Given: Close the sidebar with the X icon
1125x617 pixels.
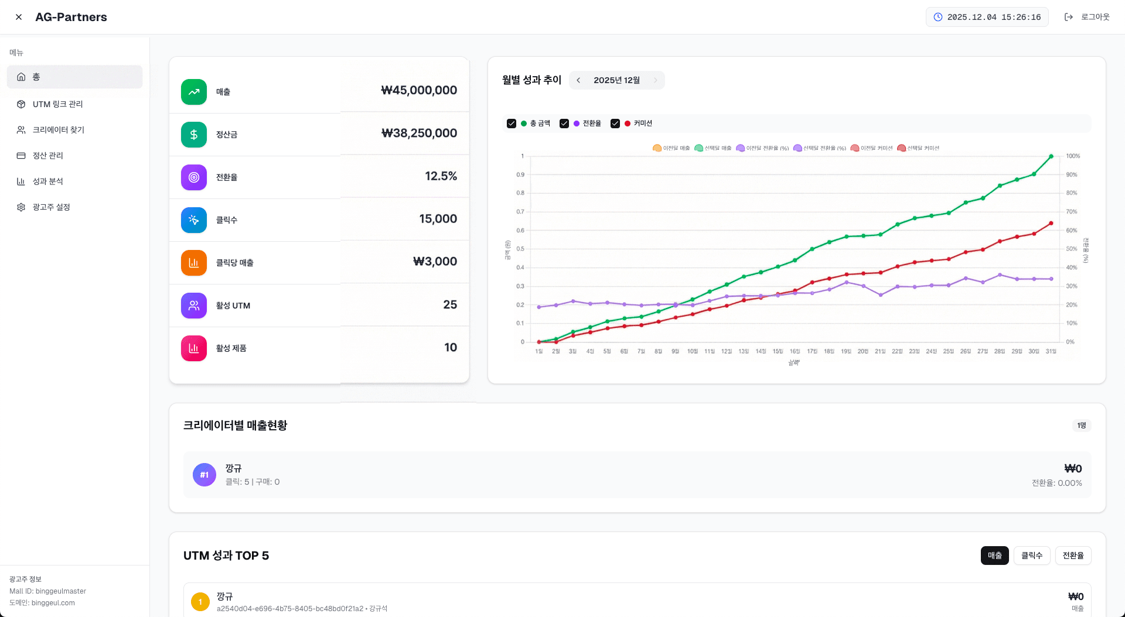Looking at the screenshot, I should click(19, 17).
